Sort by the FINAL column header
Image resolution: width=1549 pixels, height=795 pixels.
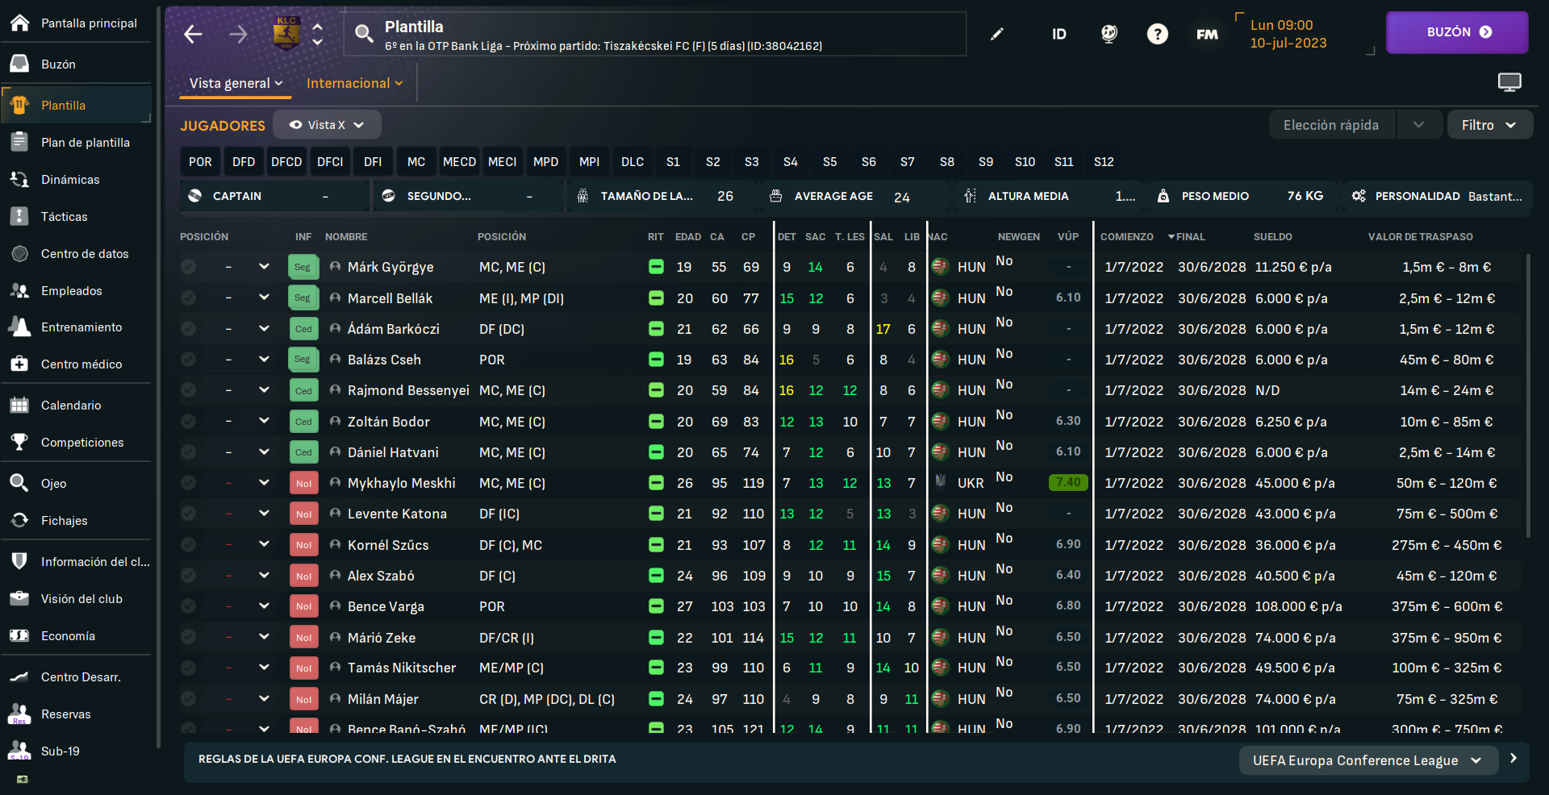point(1189,237)
